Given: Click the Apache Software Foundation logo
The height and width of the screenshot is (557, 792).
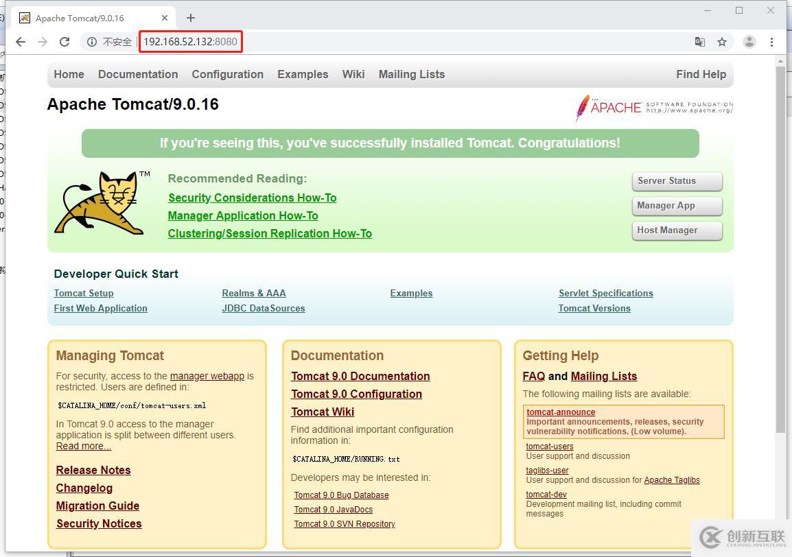Looking at the screenshot, I should (654, 108).
